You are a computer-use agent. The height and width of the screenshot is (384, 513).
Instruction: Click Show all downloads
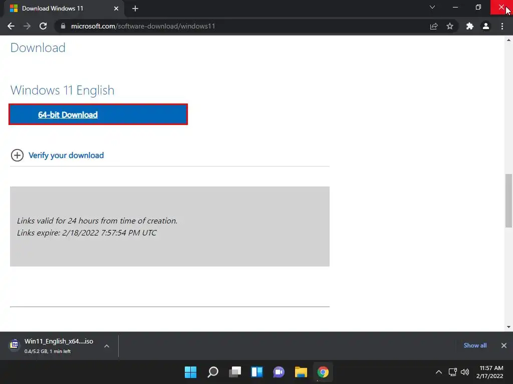(x=475, y=345)
